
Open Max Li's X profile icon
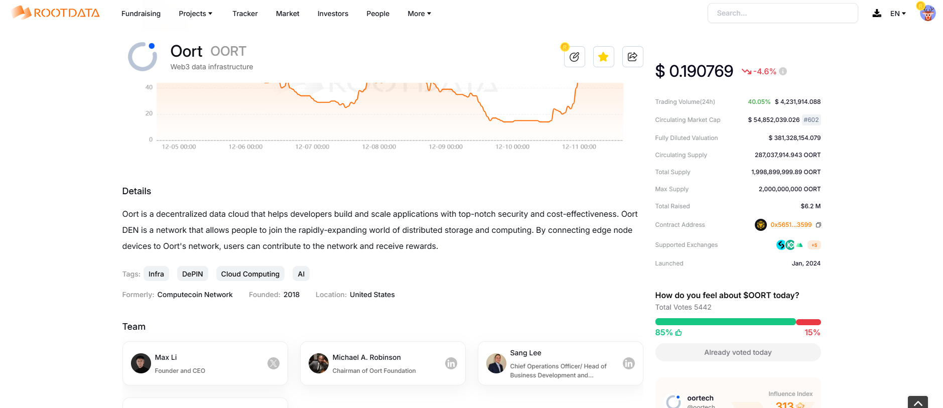click(x=274, y=363)
